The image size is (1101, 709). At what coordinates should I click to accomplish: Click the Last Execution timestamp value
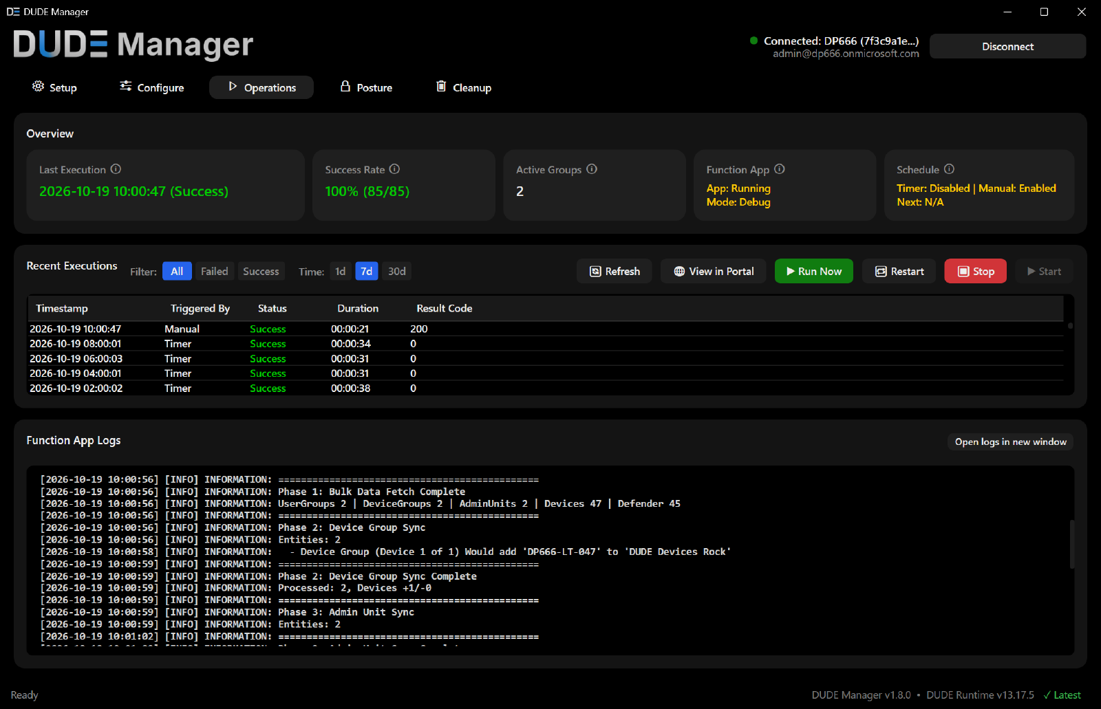(x=133, y=191)
